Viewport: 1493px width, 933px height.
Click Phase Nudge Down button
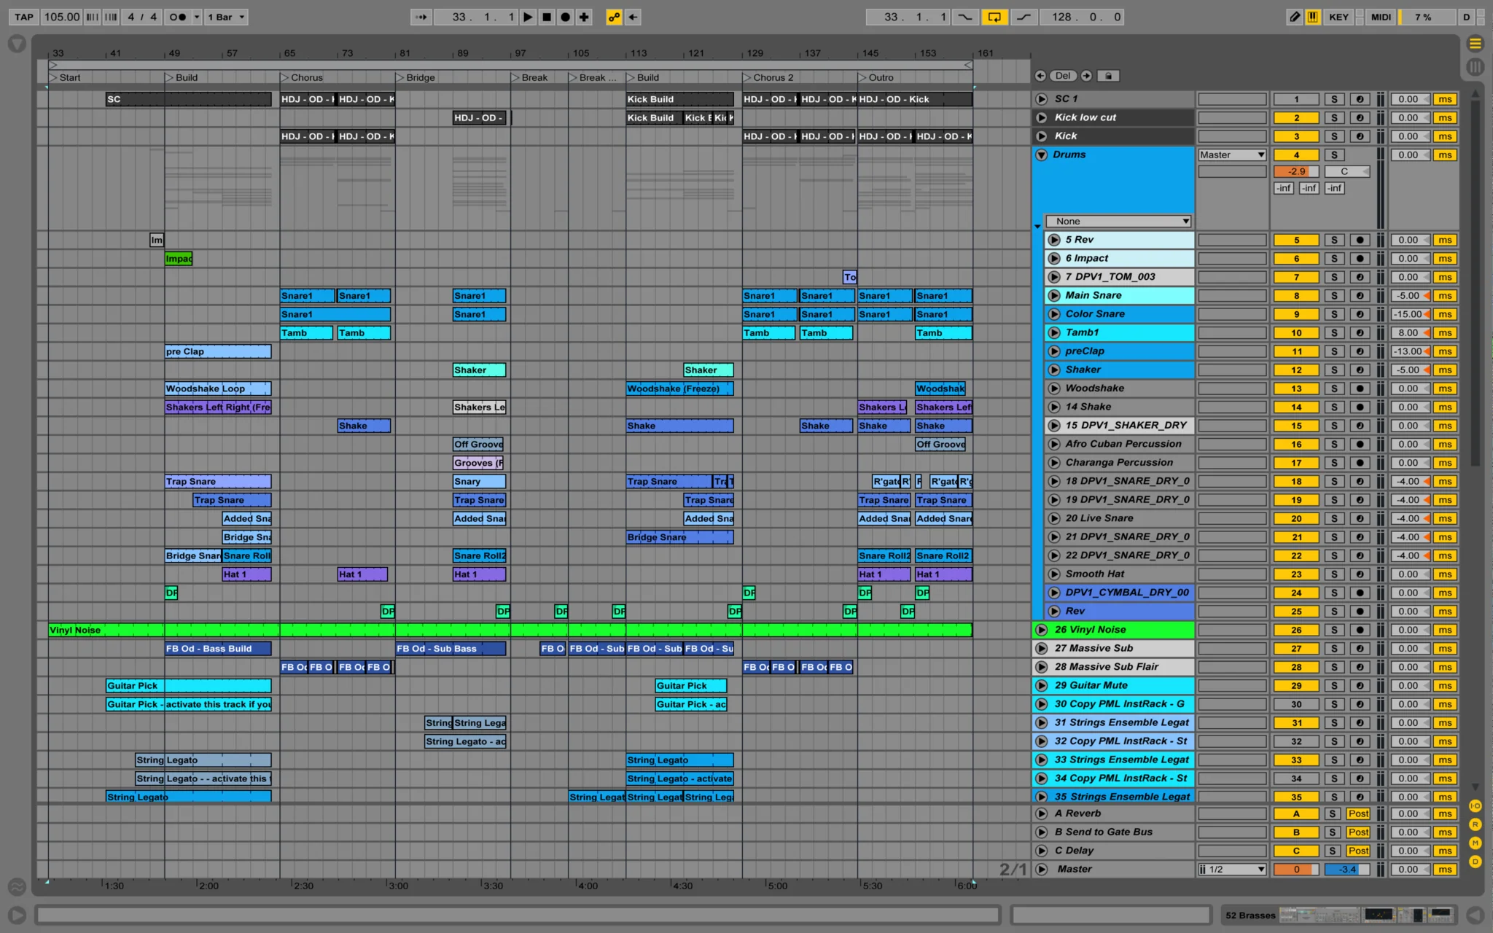tap(93, 17)
